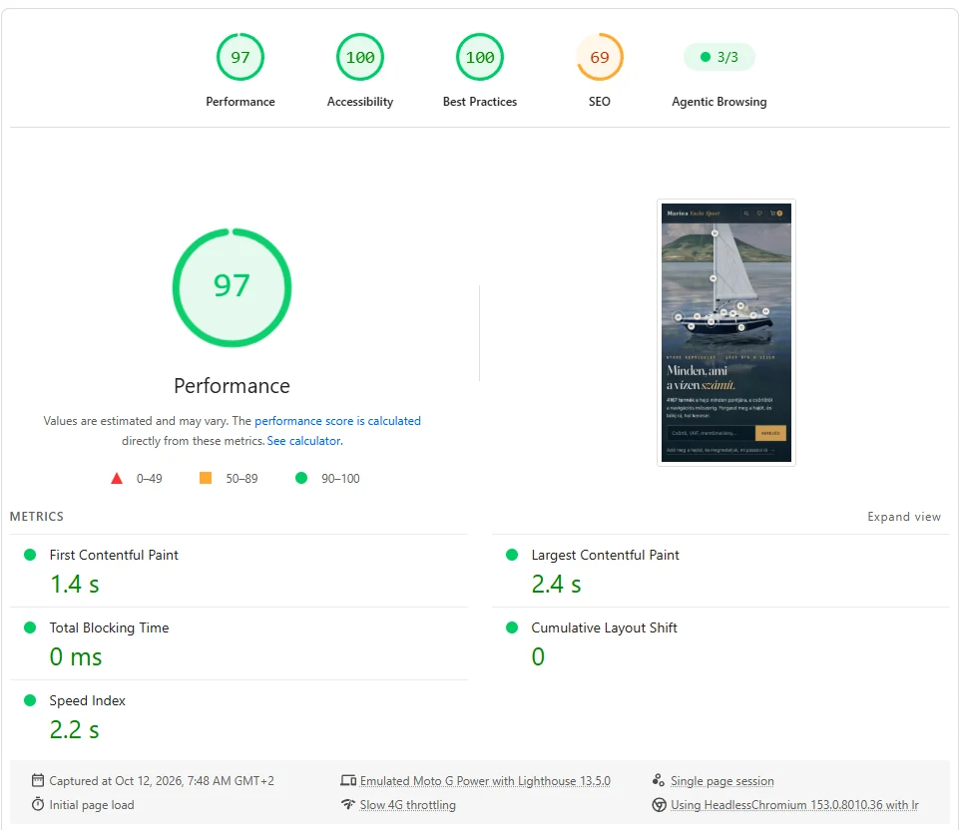Open the 'See calculator.' link
This screenshot has width=961, height=830.
[304, 441]
